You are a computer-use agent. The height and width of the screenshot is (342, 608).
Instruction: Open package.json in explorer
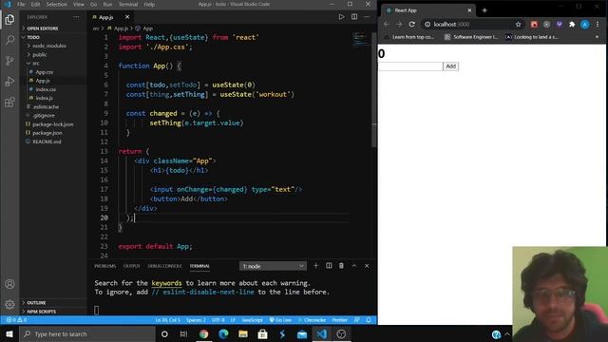(47, 133)
